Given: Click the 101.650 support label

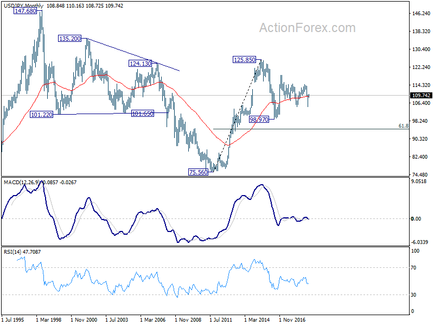Looking at the screenshot, I should [x=142, y=114].
